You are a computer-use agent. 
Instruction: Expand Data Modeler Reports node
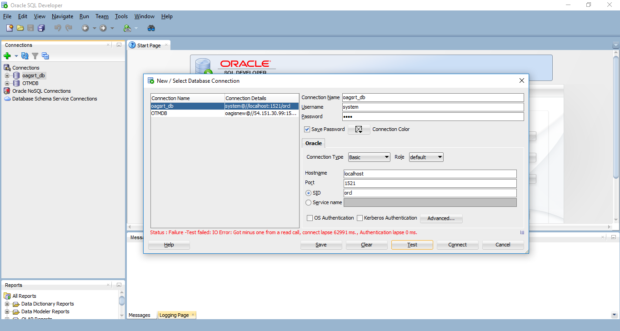point(7,311)
